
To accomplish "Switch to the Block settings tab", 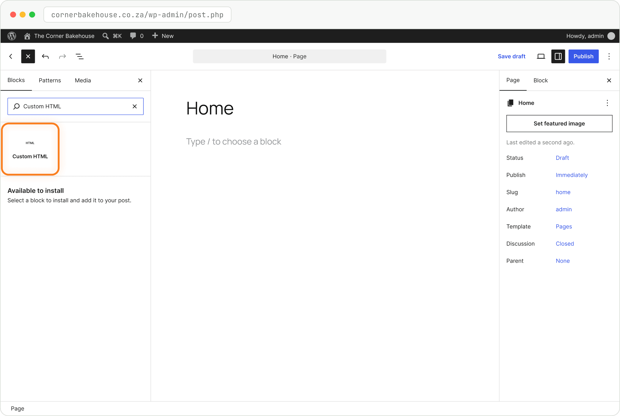I will click(x=541, y=81).
